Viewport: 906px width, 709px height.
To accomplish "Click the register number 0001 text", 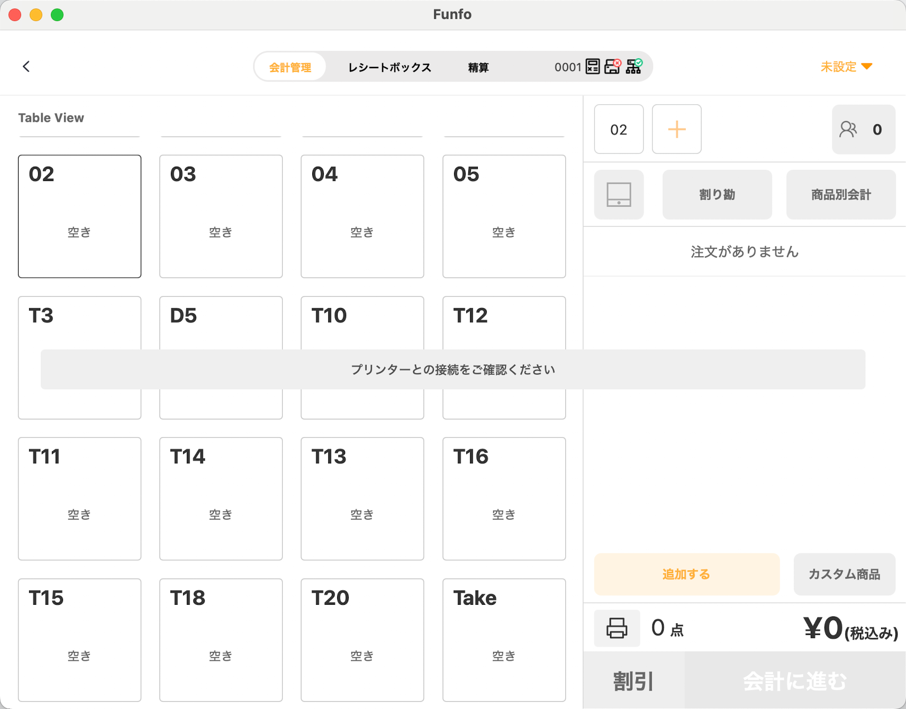I will click(568, 67).
